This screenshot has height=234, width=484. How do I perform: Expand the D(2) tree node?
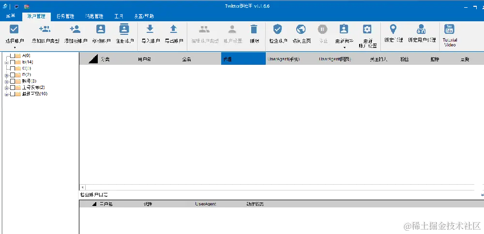click(x=6, y=75)
